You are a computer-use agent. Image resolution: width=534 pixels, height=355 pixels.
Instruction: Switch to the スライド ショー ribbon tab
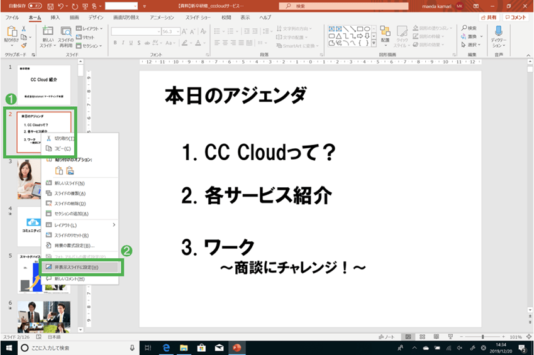click(x=198, y=18)
